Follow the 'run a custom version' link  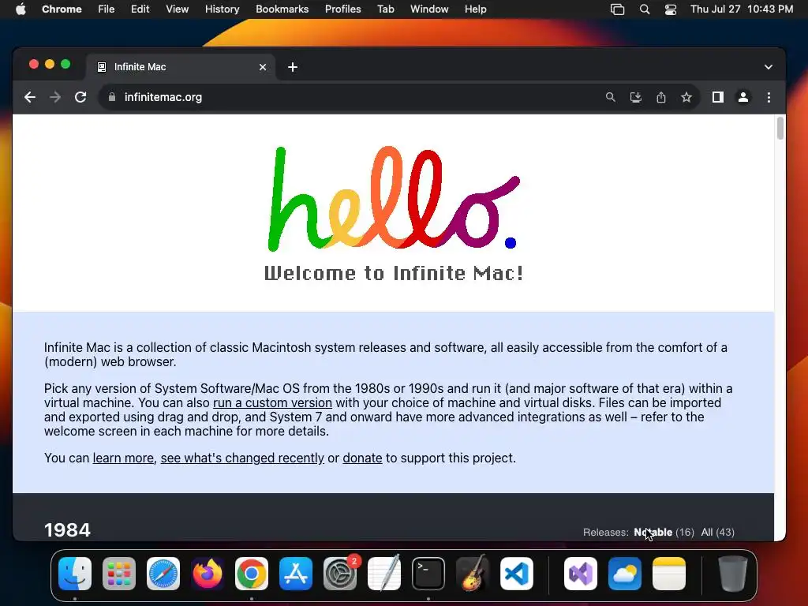click(272, 402)
